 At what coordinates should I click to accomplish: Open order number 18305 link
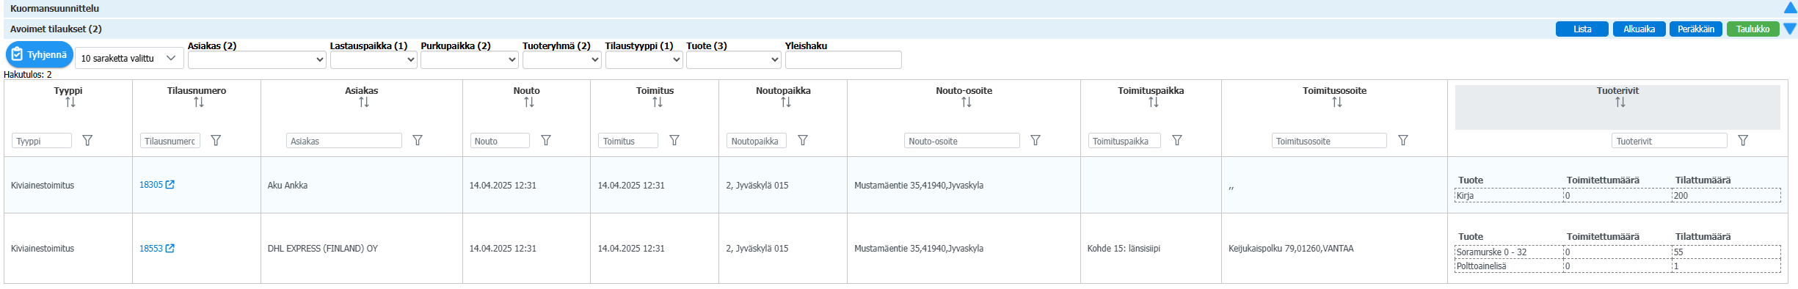point(151,185)
